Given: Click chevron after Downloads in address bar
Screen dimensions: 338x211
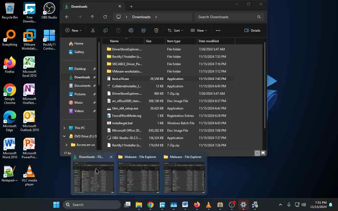Looking at the screenshot, I should click(156, 17).
